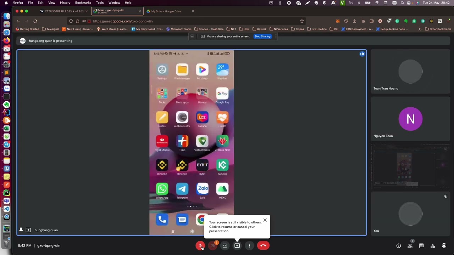Open the in-call chat icon
The image size is (454, 255).
[421, 246]
